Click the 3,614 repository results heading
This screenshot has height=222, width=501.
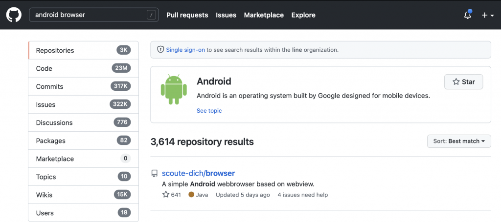202,141
